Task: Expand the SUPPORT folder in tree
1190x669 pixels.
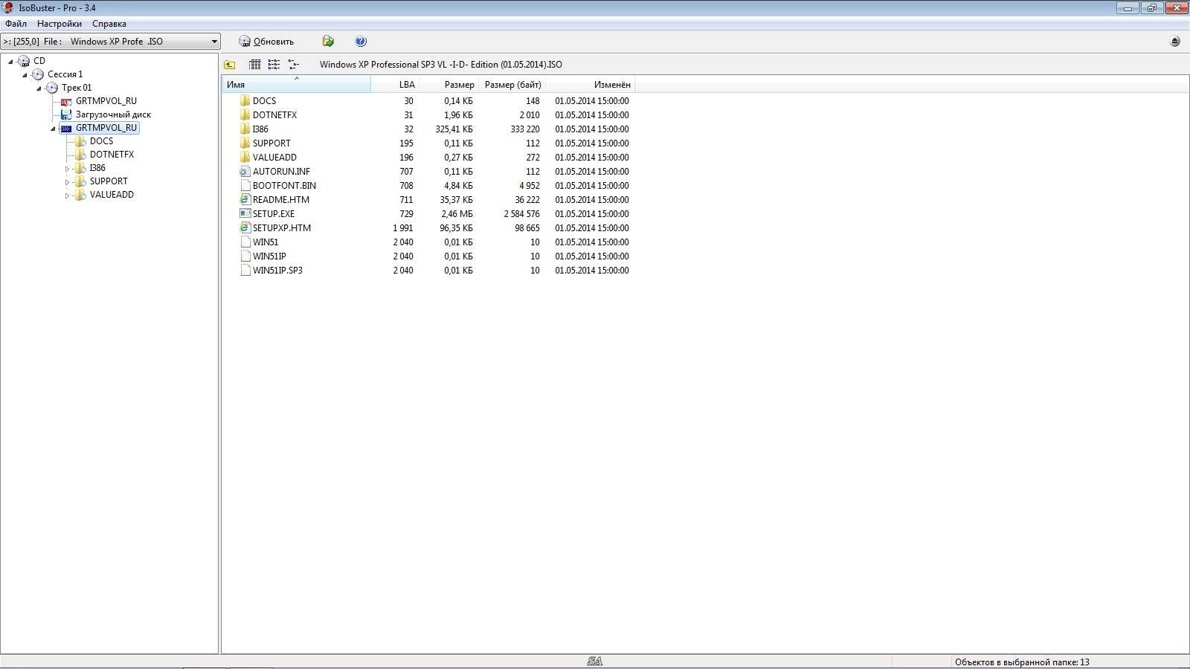Action: [x=67, y=182]
